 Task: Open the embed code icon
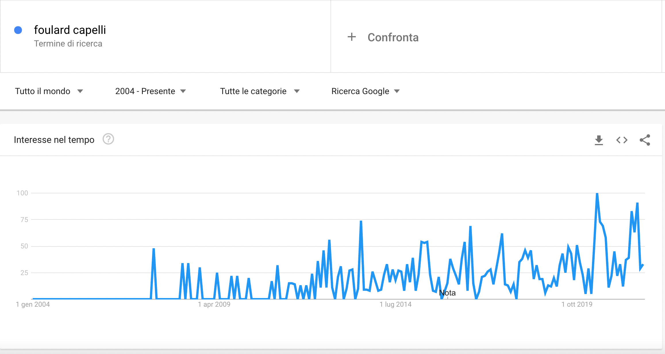click(622, 140)
